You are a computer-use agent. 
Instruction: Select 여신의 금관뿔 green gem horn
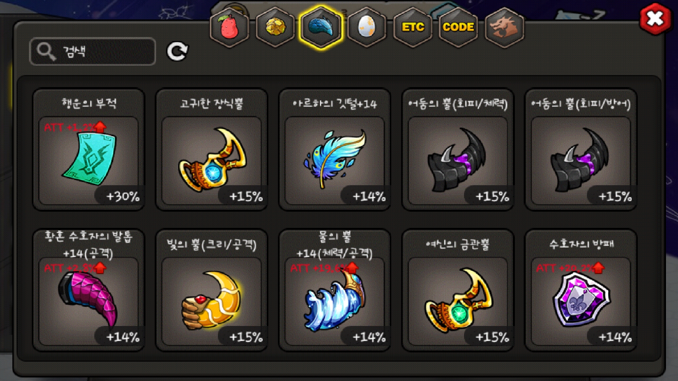click(x=458, y=290)
